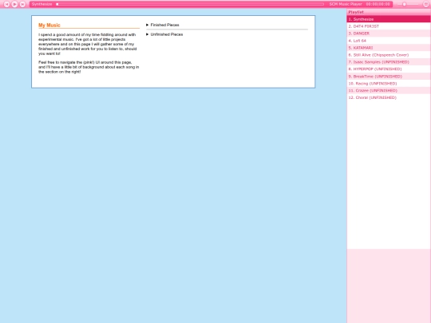The image size is (431, 323).
Task: Click the Playlist header
Action: 389,12
